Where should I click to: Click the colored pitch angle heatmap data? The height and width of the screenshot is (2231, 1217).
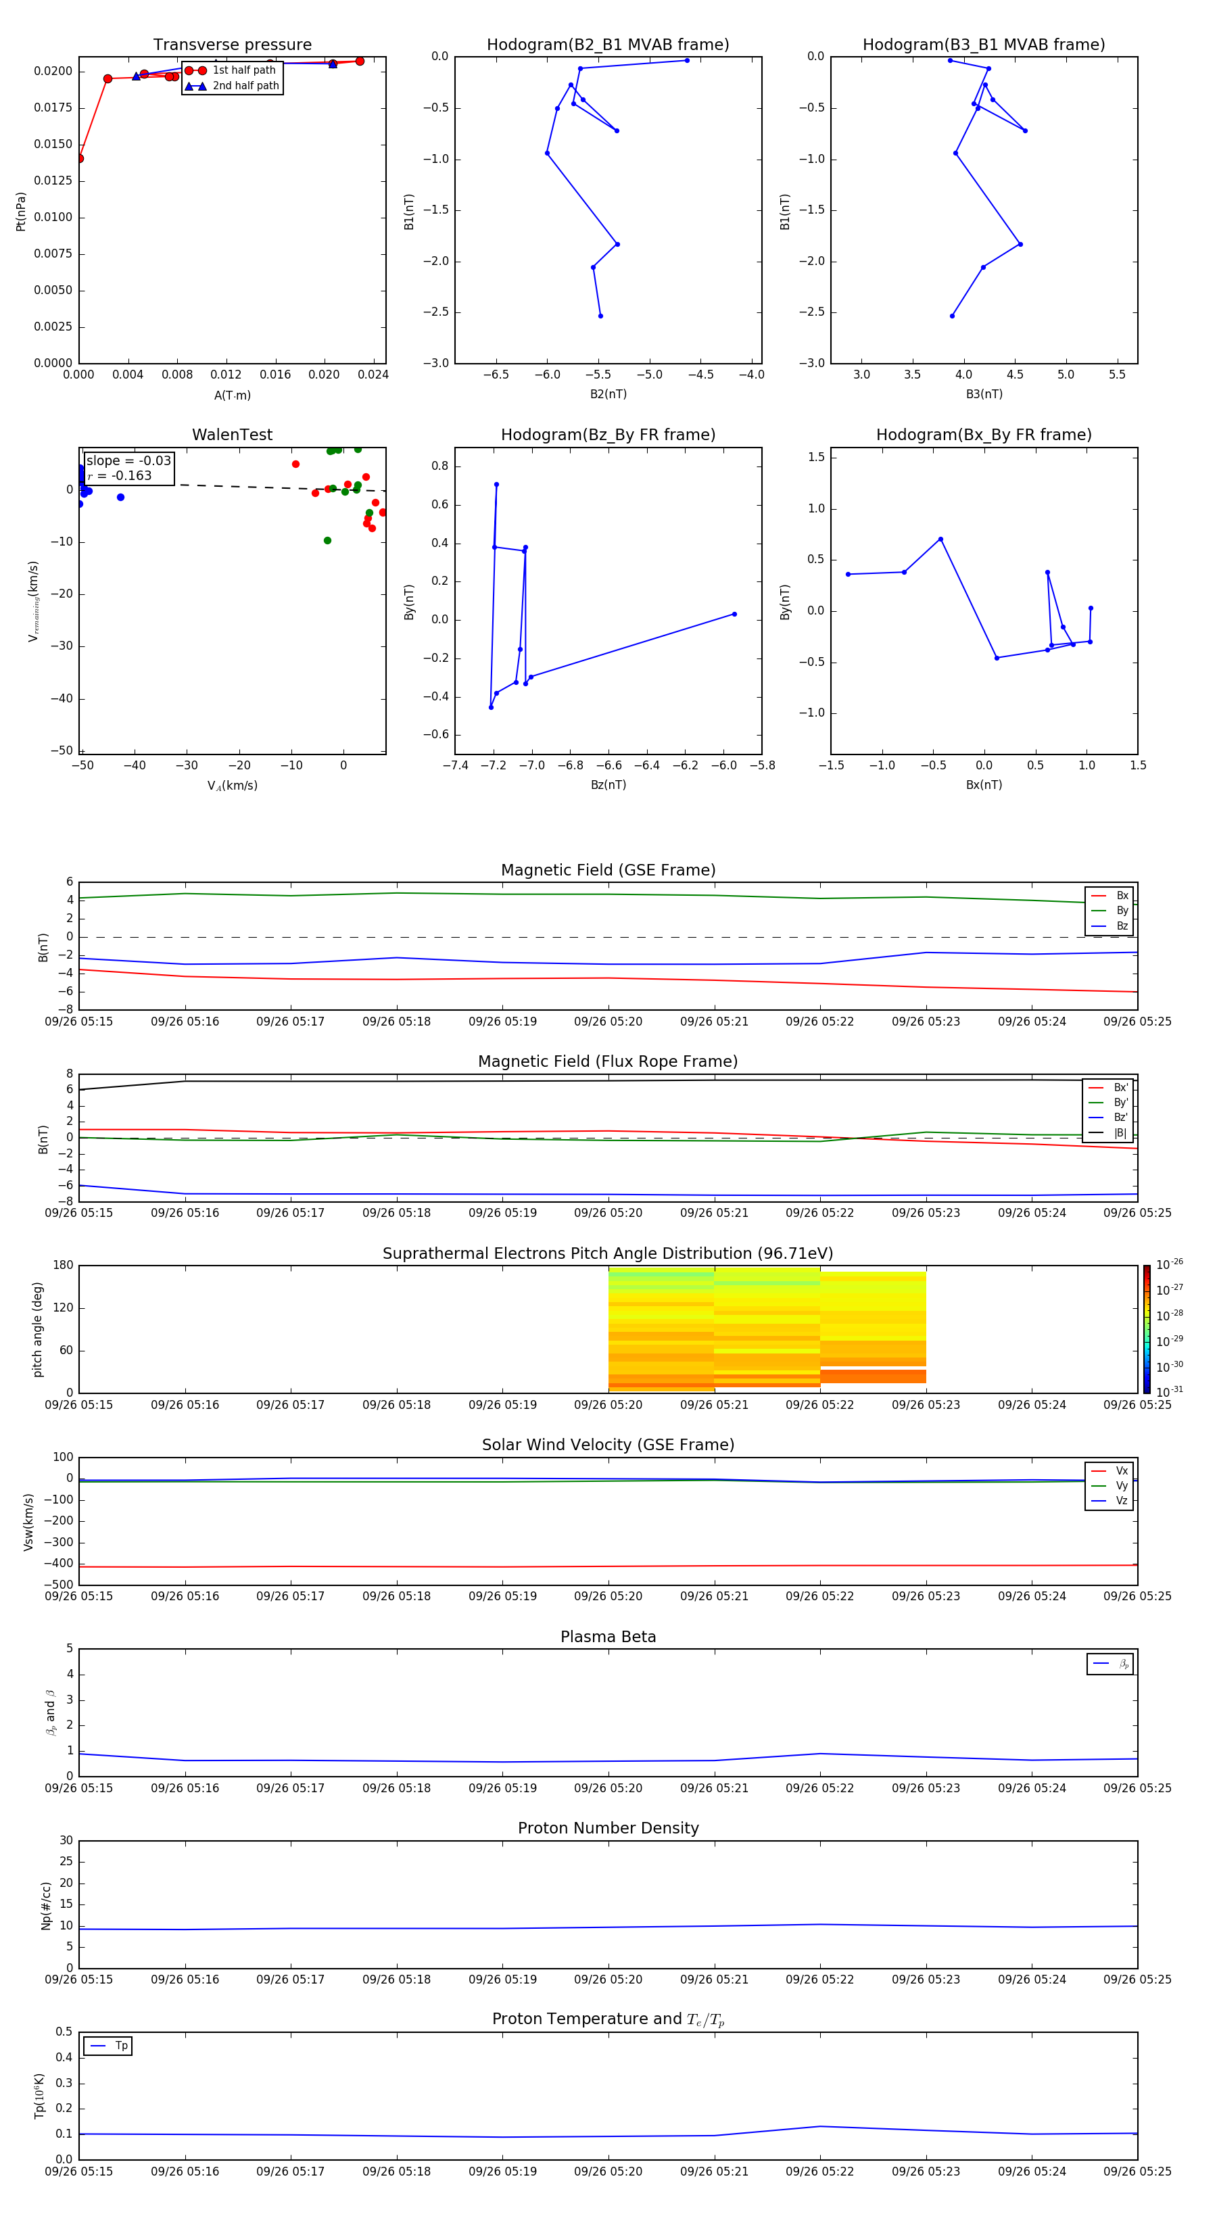coord(767,1329)
